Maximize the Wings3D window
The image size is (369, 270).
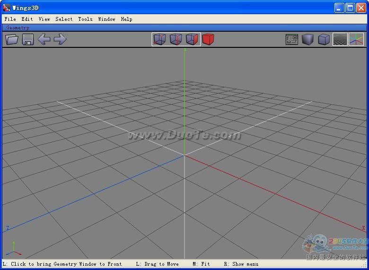[x=350, y=8]
